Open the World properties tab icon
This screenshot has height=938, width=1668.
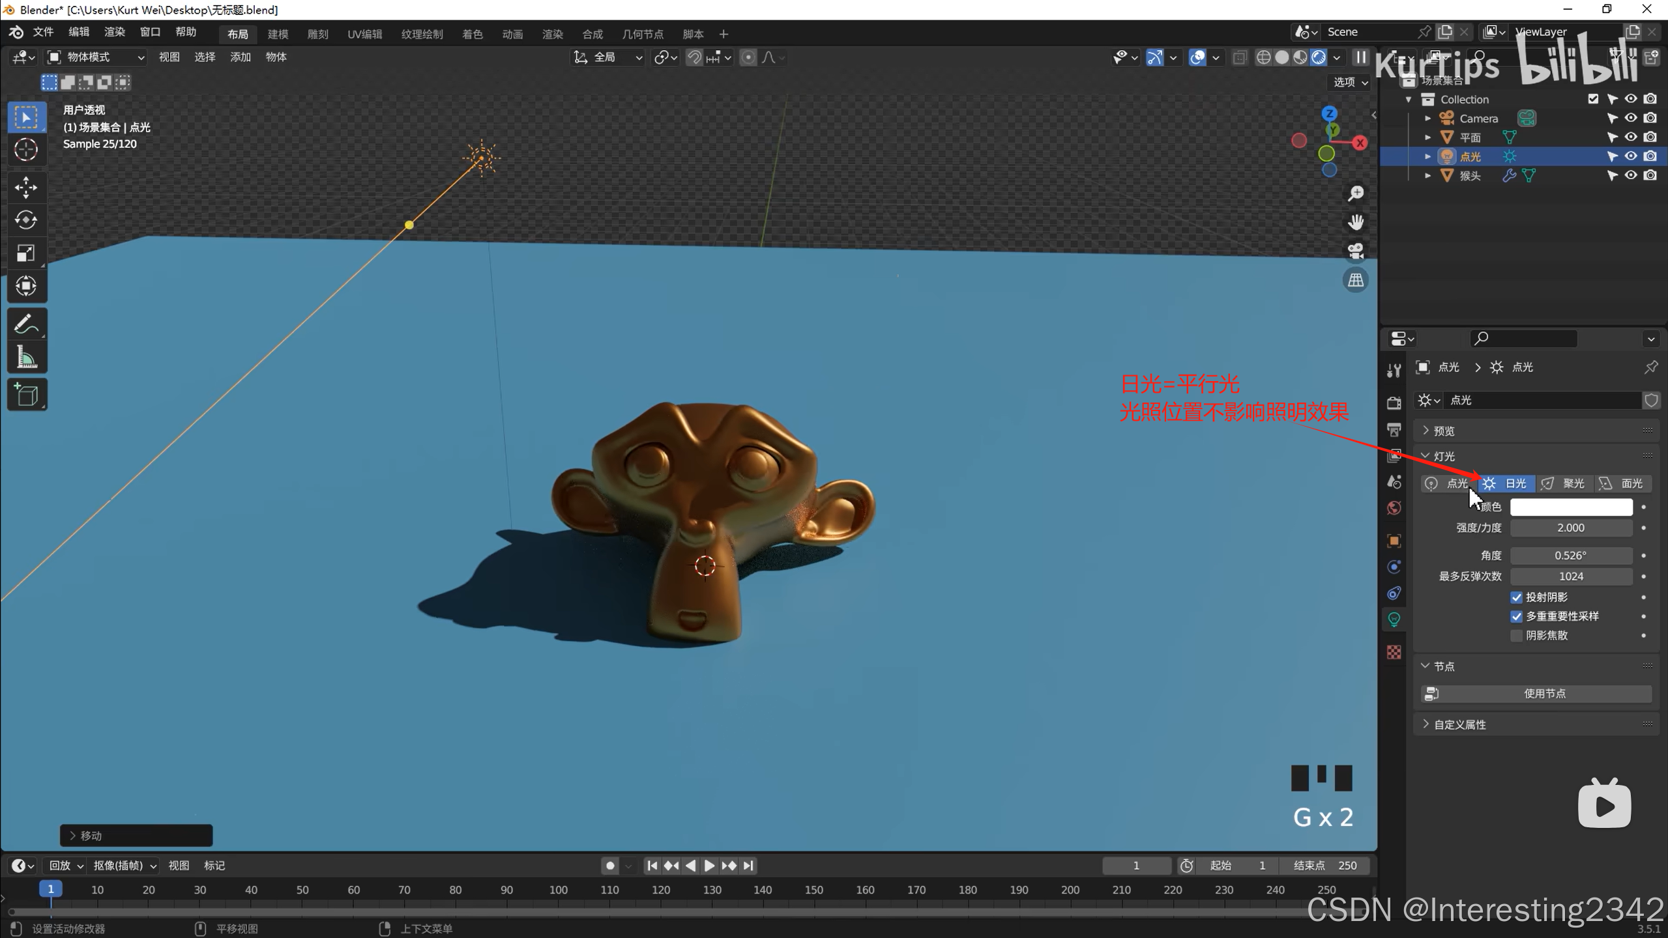point(1394,508)
